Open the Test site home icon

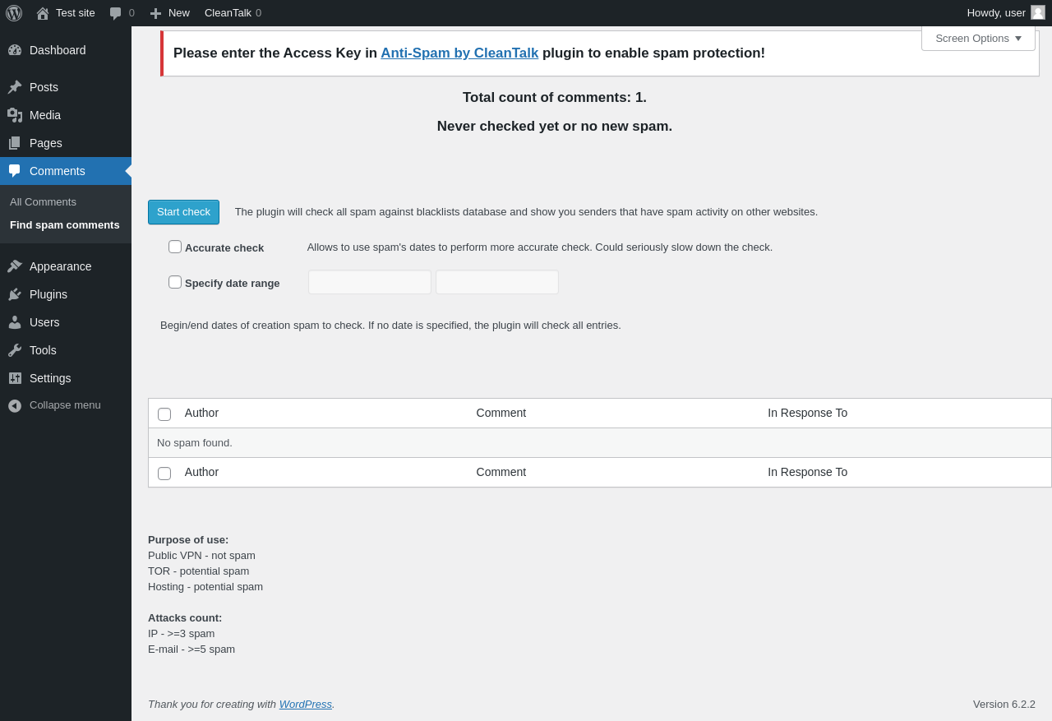[x=43, y=13]
